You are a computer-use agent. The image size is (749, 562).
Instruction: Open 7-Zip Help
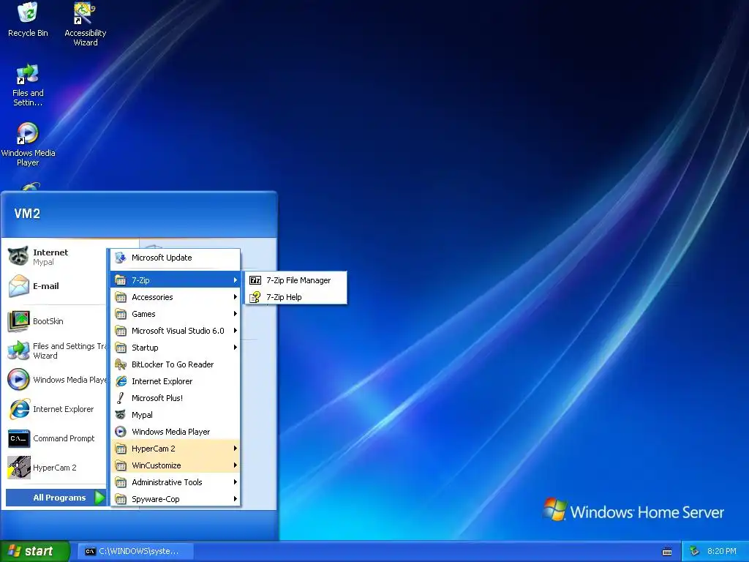[296, 297]
